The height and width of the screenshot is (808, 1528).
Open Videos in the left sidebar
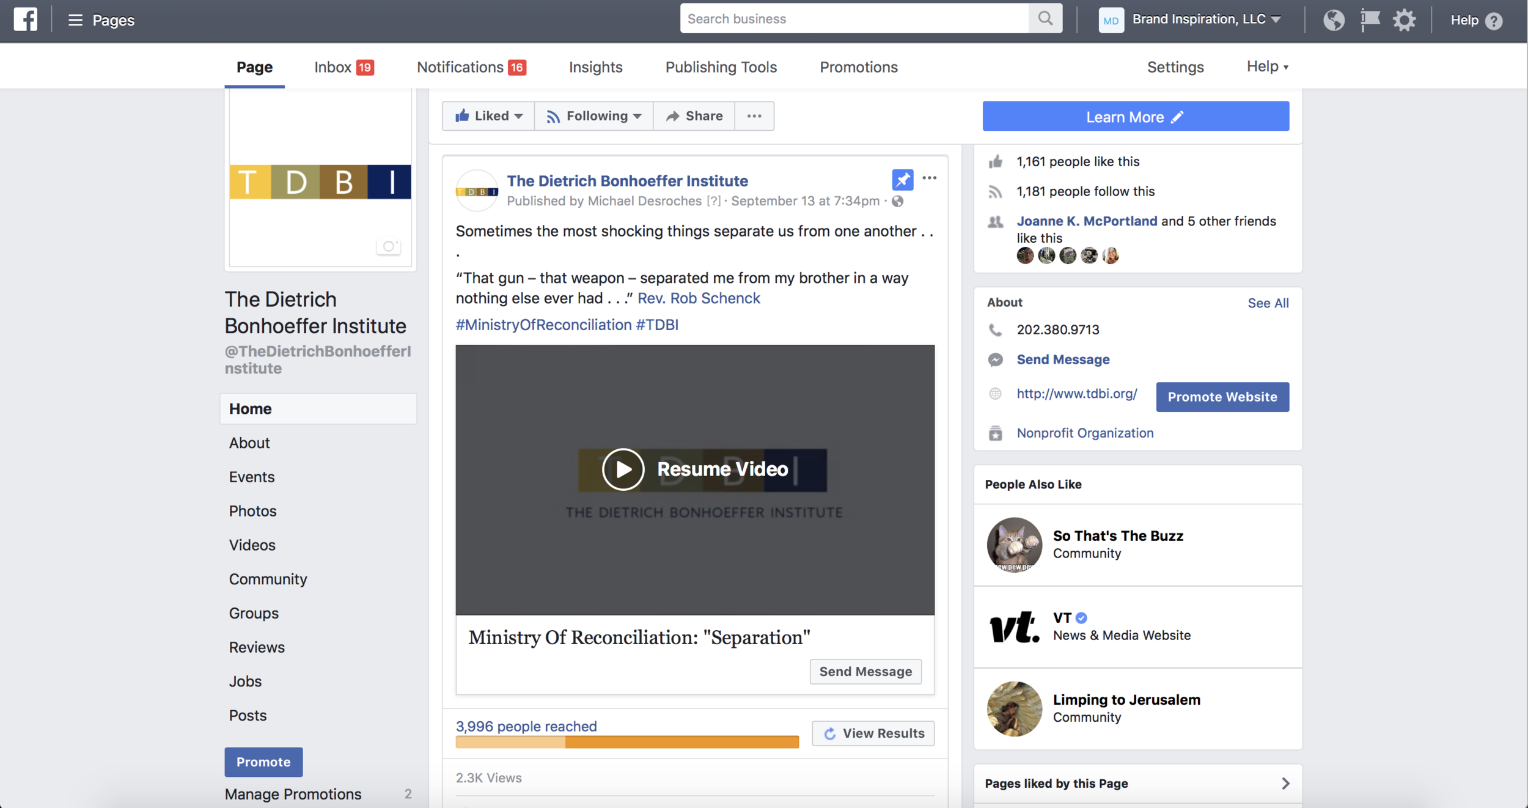tap(252, 545)
